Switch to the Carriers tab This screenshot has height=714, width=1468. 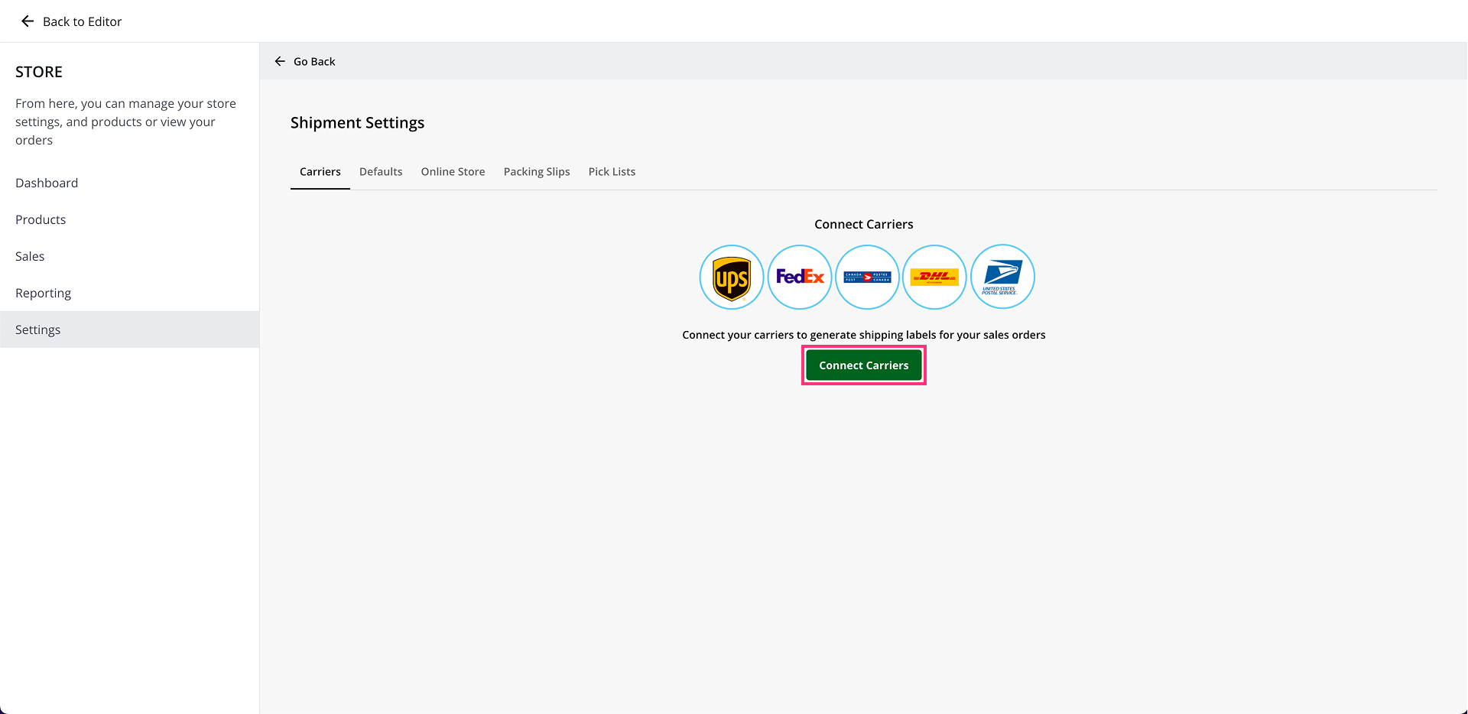click(x=320, y=172)
